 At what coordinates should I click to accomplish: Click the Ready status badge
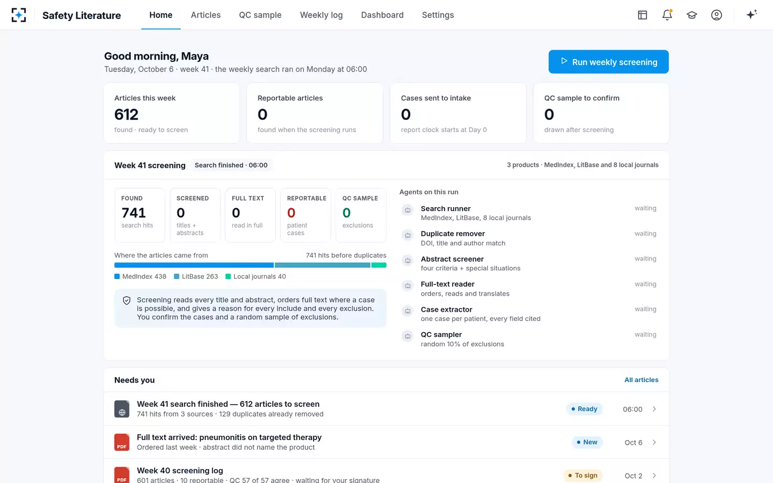(x=584, y=409)
